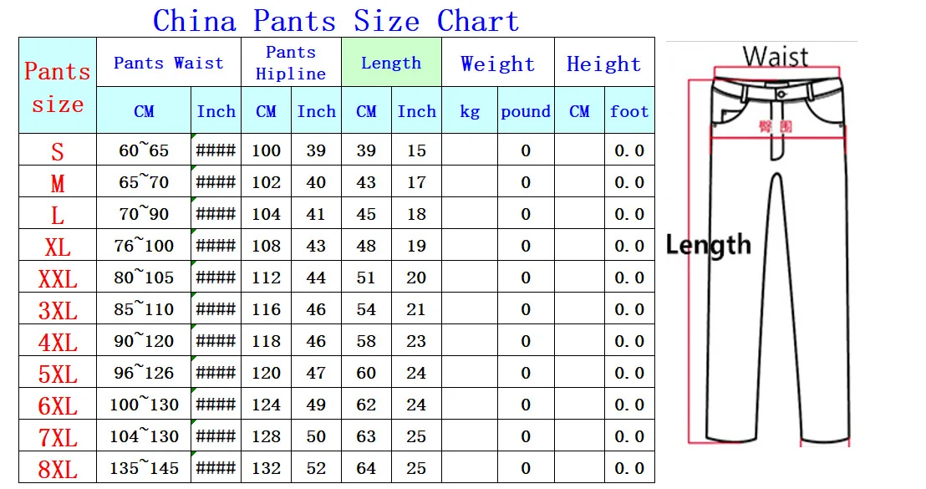Image resolution: width=926 pixels, height=489 pixels.
Task: Click waist cell showing 135~145
Action: [x=144, y=468]
